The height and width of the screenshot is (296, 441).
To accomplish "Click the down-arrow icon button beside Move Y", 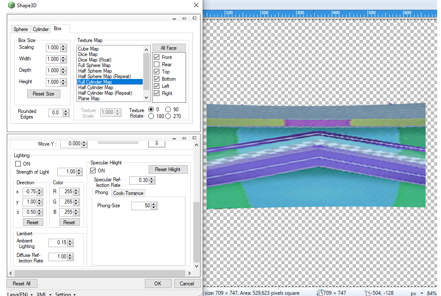I will (157, 144).
